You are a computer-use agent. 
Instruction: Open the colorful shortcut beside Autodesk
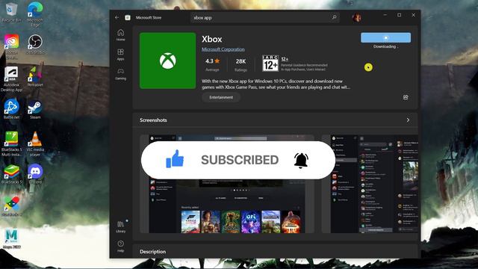click(35, 77)
